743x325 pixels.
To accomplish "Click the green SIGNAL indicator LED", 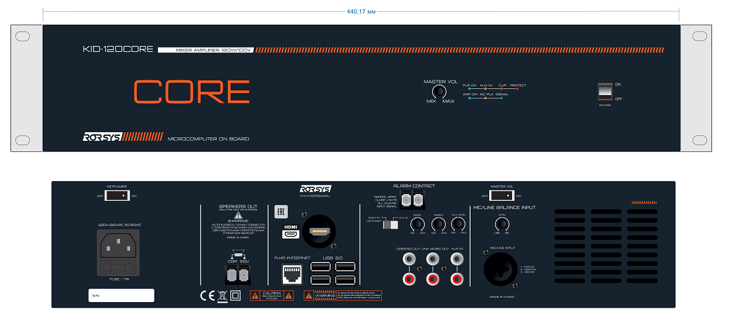I will coord(501,98).
